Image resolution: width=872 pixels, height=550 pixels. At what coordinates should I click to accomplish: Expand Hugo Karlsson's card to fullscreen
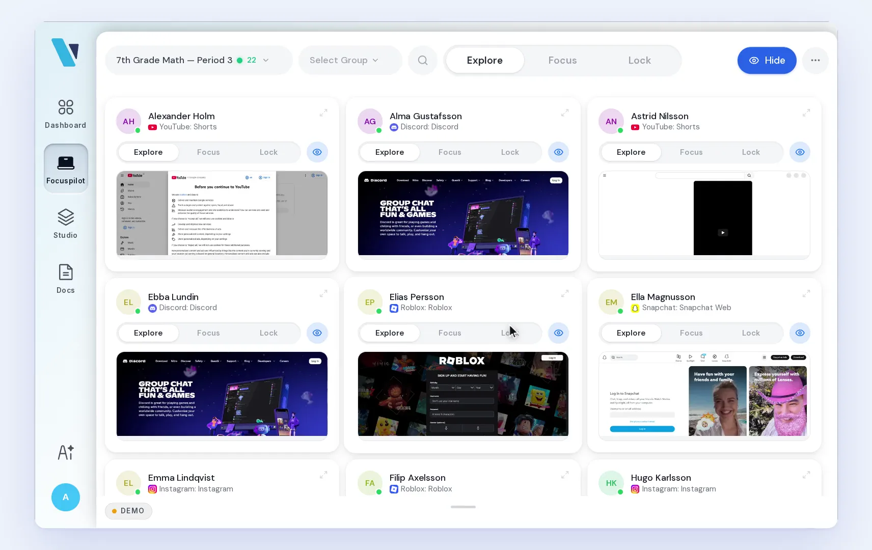point(806,475)
